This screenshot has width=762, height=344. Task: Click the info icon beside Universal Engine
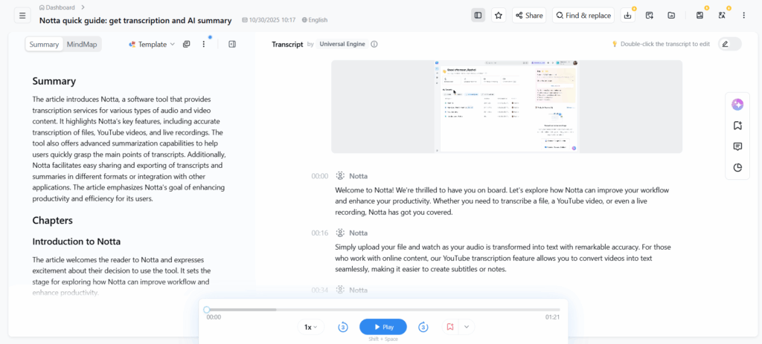tap(374, 44)
